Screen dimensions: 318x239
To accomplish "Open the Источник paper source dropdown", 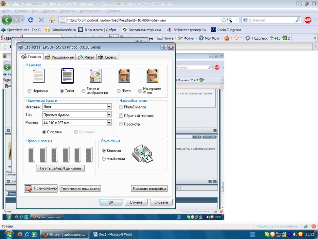I will click(x=109, y=107).
